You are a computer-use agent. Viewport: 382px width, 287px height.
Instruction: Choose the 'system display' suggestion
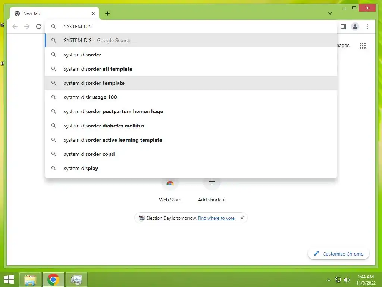click(x=191, y=168)
